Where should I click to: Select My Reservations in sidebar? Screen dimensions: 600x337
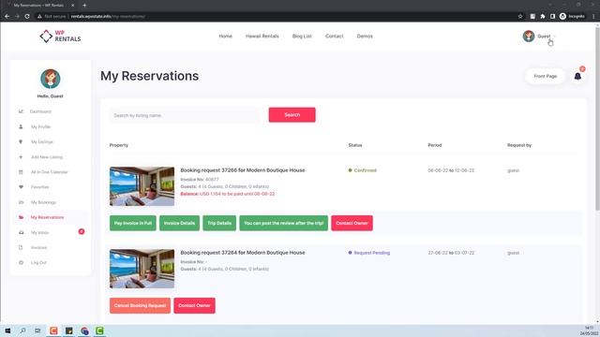(x=48, y=217)
